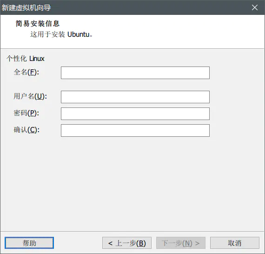Click the 这用于安装 Ubuntu description text
This screenshot has height=254, width=265.
[x=61, y=34]
